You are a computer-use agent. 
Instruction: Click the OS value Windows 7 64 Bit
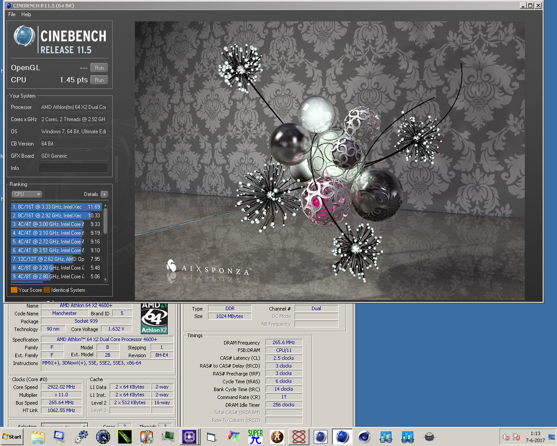pos(74,132)
